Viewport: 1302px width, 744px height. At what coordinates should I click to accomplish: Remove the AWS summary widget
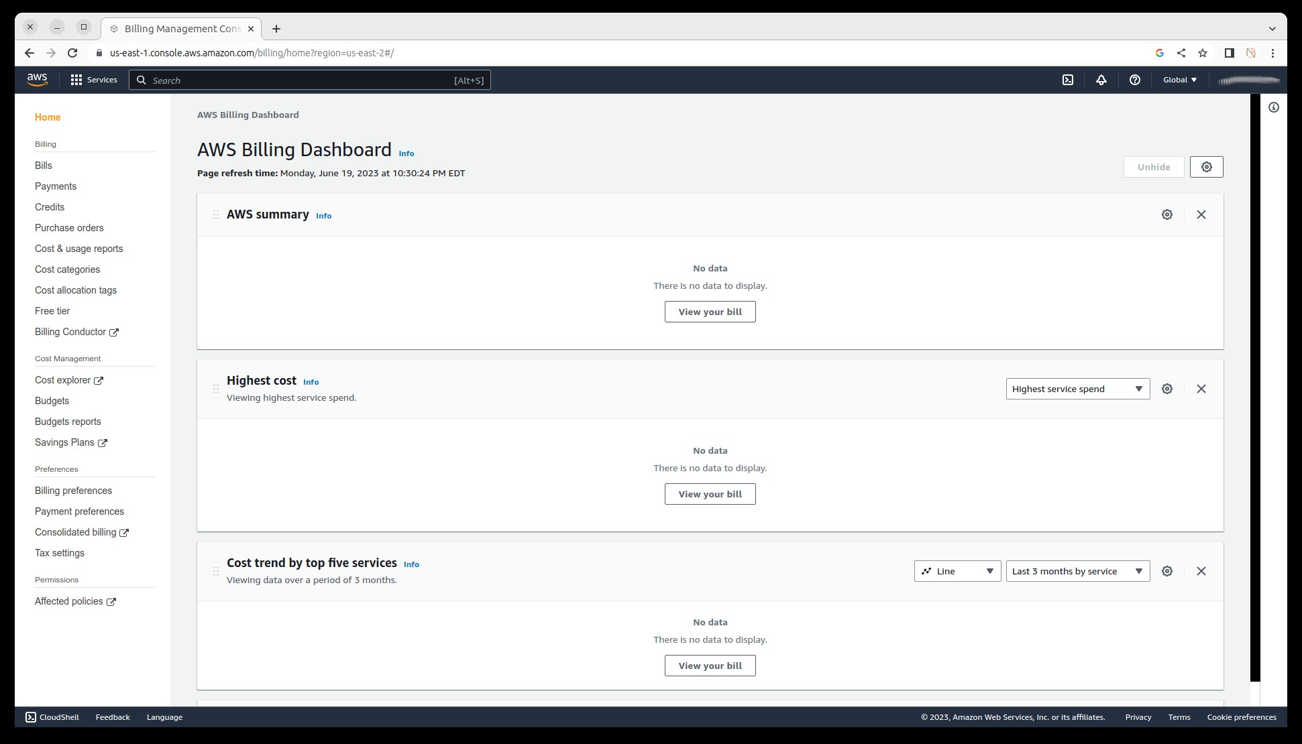click(1201, 214)
